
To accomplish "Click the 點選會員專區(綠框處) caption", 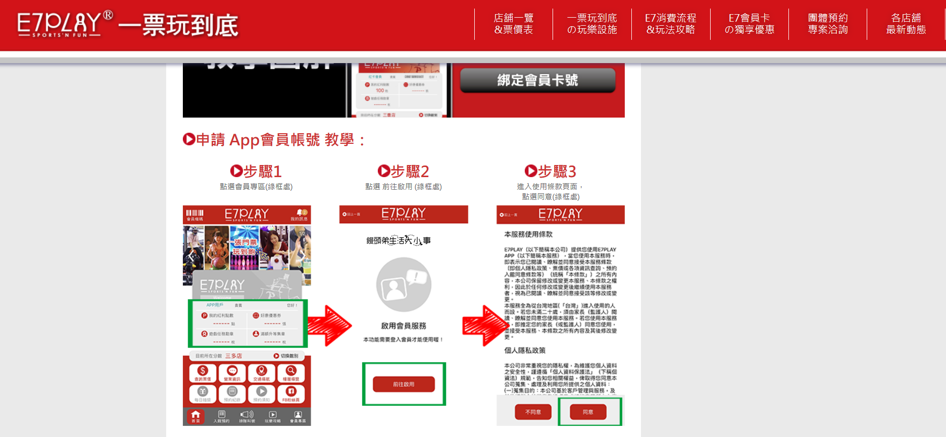I will [x=256, y=187].
